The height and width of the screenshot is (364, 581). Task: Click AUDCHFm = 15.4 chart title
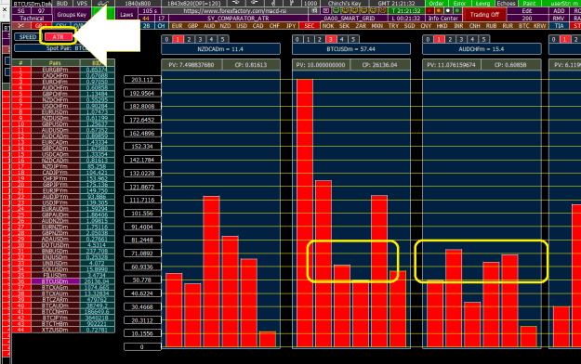click(x=482, y=49)
